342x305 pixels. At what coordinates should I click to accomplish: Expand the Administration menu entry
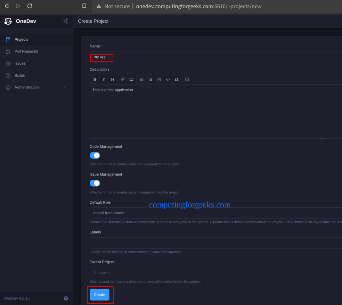(27, 87)
